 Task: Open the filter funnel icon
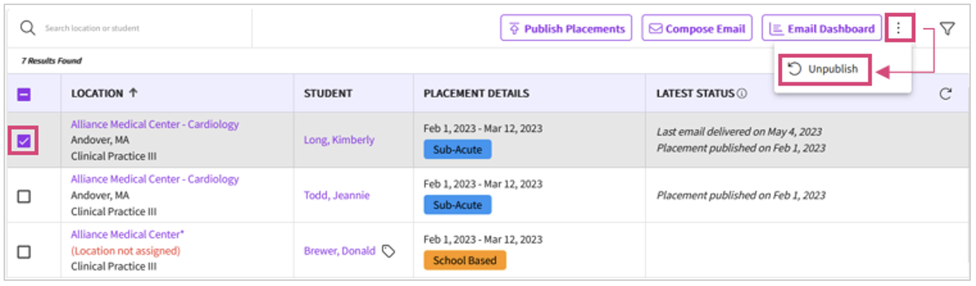point(947,28)
